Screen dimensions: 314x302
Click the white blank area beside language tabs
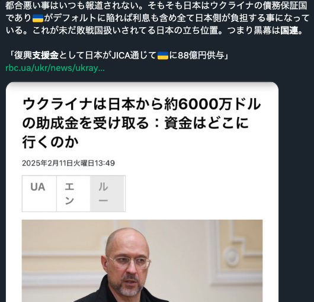click(193, 193)
